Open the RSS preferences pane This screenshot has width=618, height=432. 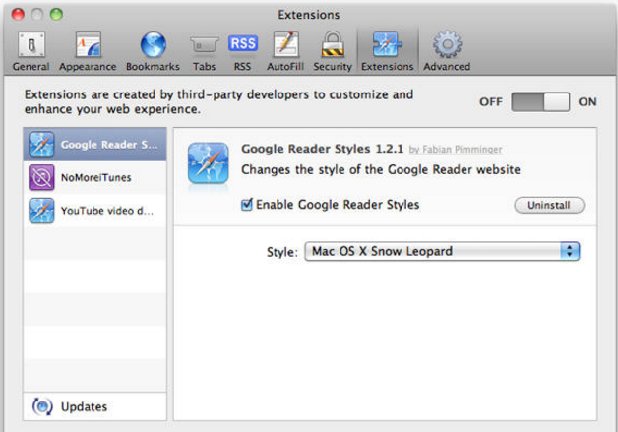pyautogui.click(x=242, y=52)
